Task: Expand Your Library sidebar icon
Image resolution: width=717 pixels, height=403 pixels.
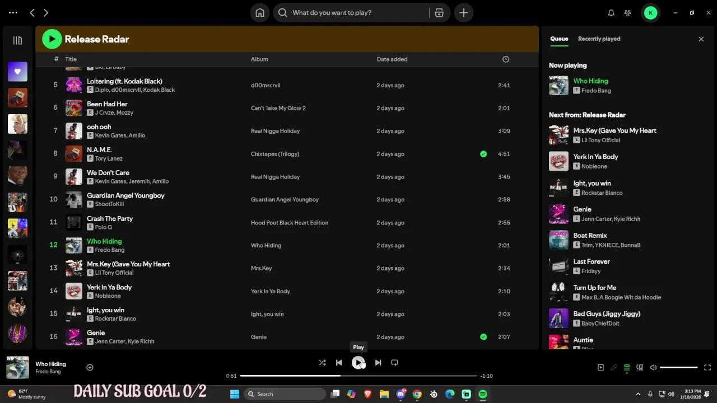Action: 17,40
